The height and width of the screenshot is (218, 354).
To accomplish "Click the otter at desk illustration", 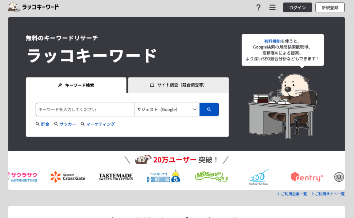I will click(283, 106).
